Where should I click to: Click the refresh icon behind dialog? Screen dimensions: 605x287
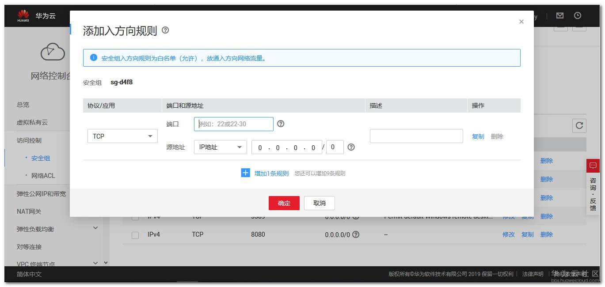(x=579, y=125)
